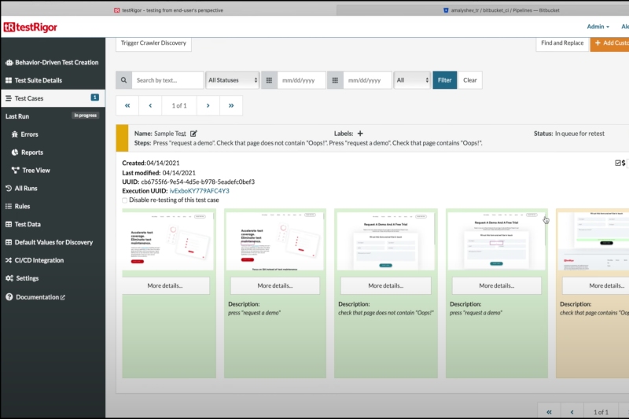This screenshot has height=419, width=629.
Task: Open second date calendar icon
Action: [x=335, y=80]
